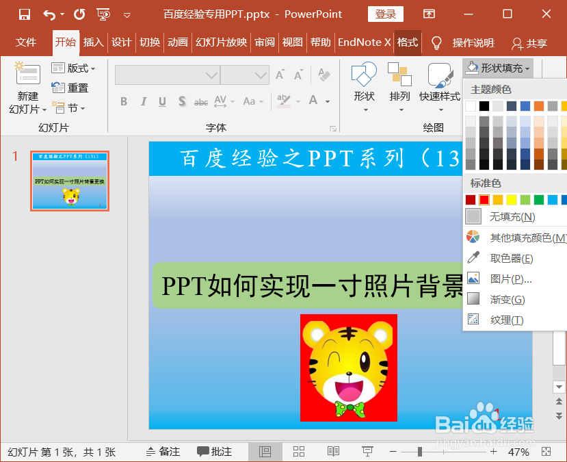567x462 pixels.
Task: Toggle strikethrough abc button
Action: pyautogui.click(x=200, y=102)
